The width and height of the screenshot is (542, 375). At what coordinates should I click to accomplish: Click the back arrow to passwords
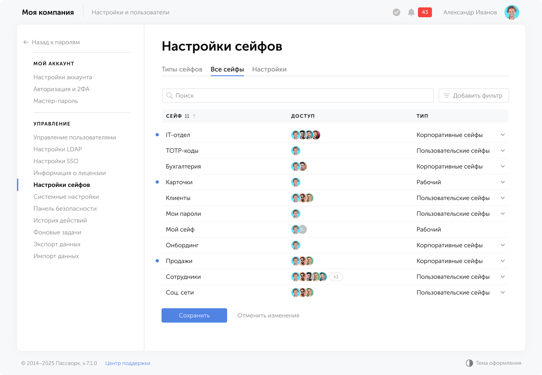tap(26, 42)
